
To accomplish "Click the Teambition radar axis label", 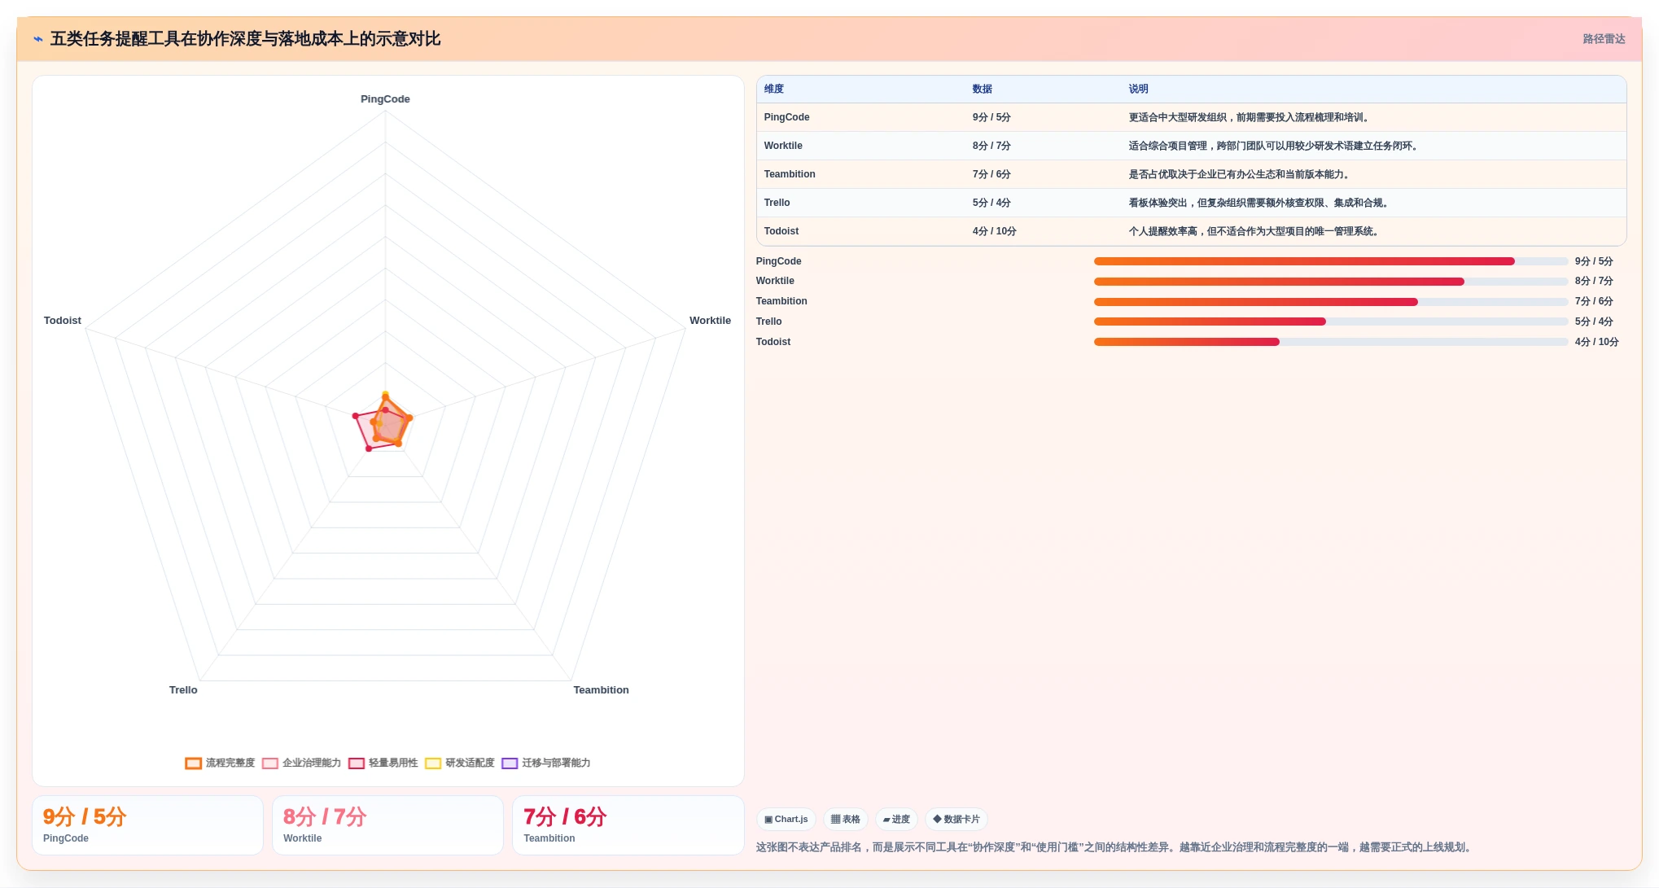I will (601, 690).
